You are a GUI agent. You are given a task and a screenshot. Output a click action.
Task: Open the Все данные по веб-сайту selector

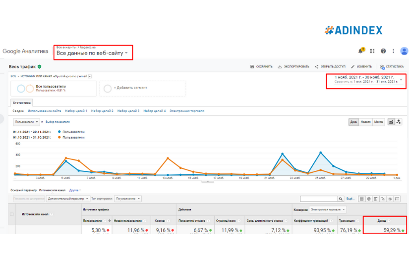tap(92, 53)
